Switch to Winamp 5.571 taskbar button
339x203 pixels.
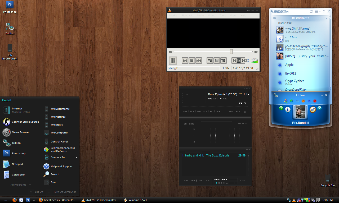[135, 200]
